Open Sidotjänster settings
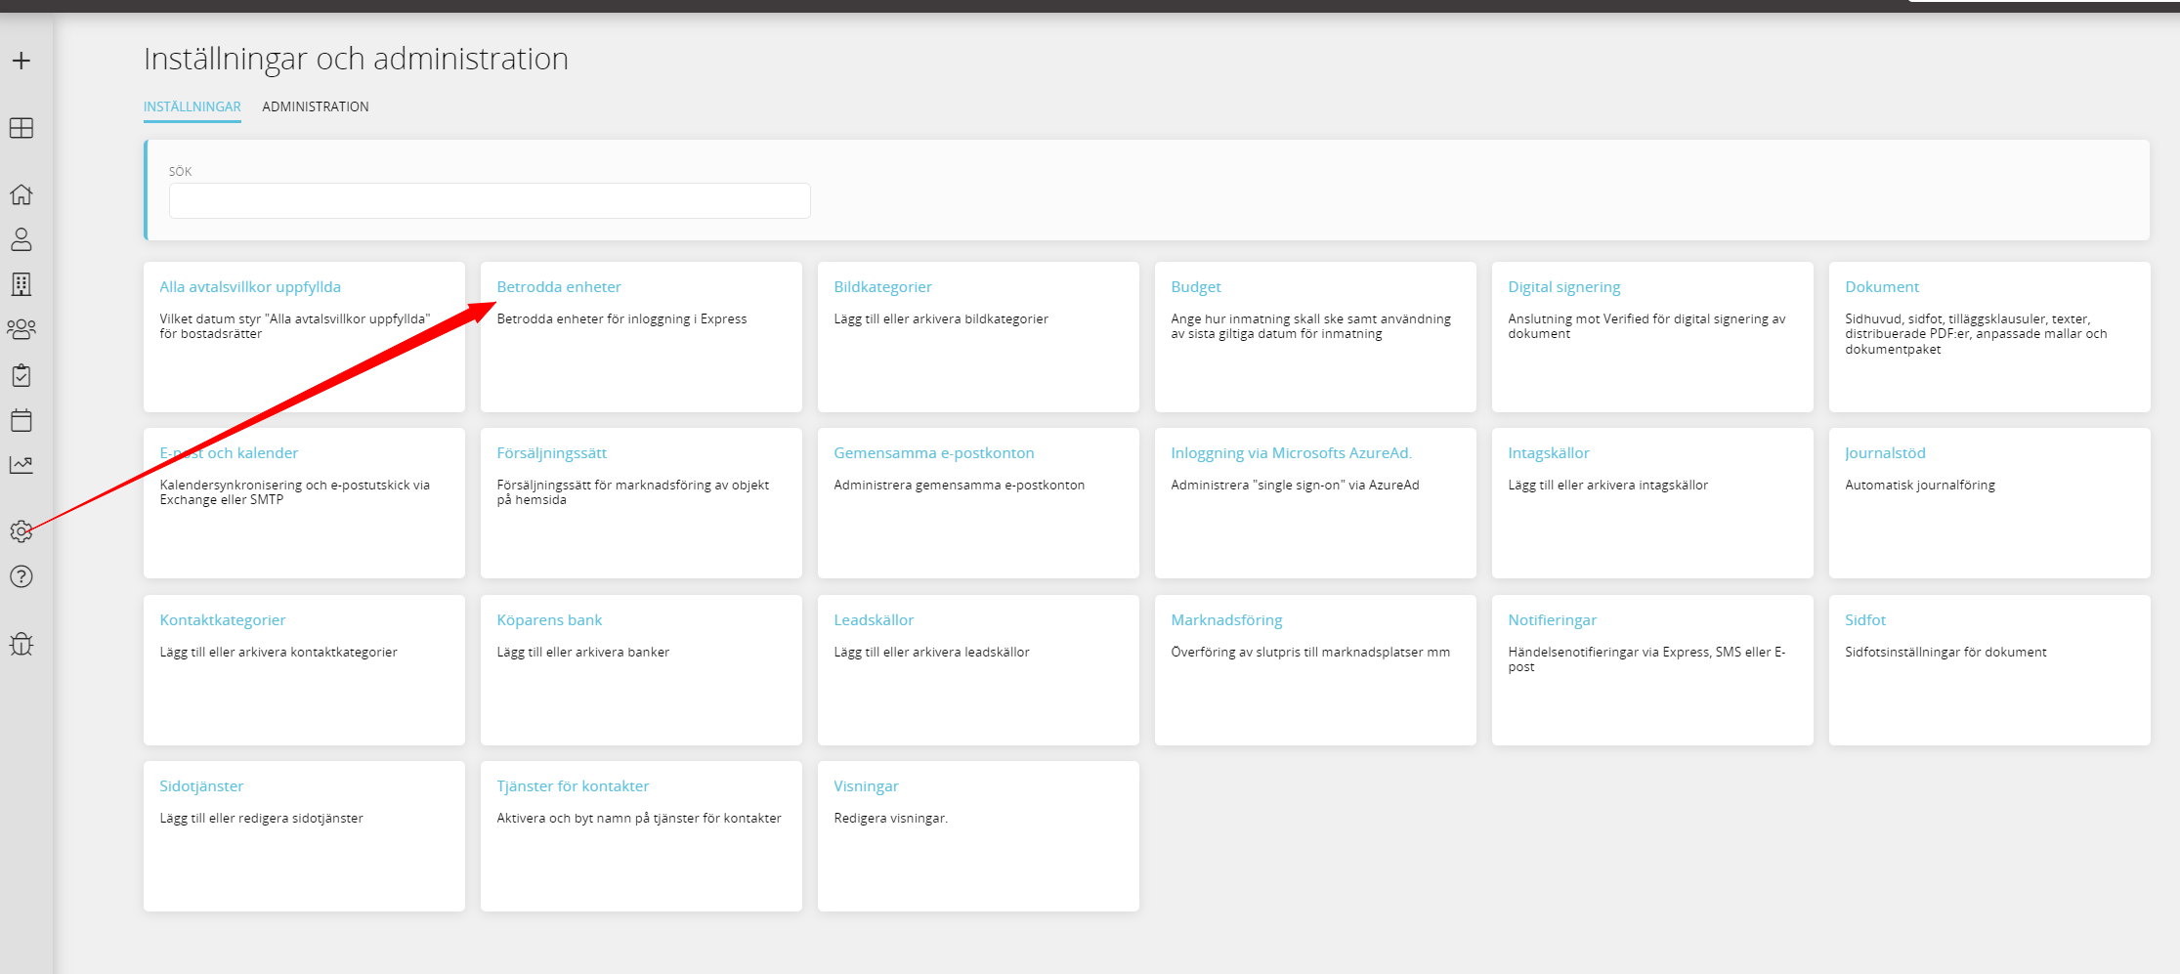Viewport: 2180px width, 974px height. tap(201, 786)
